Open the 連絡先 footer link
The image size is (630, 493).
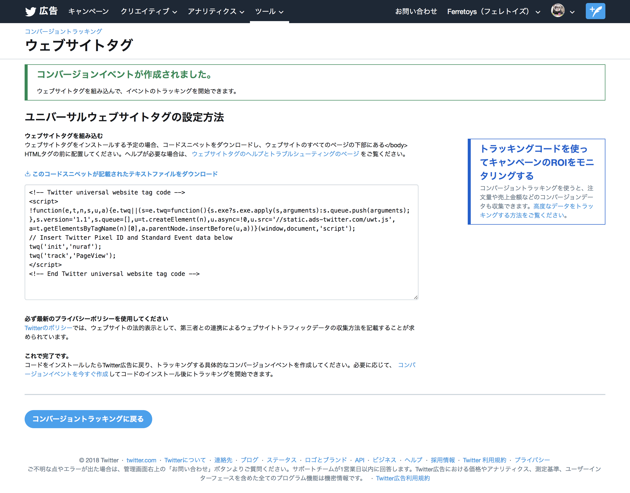pyautogui.click(x=223, y=460)
